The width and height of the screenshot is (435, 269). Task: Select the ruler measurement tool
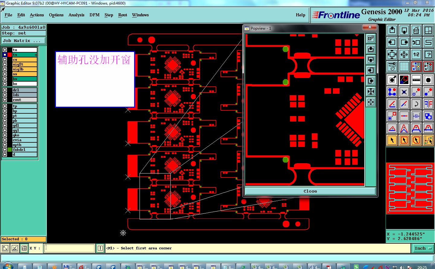coord(416,80)
